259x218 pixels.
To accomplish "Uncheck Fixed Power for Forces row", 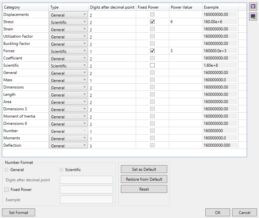I will pos(152,51).
